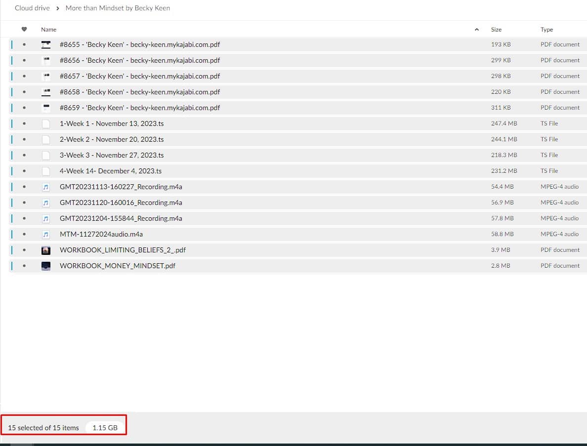Image resolution: width=587 pixels, height=446 pixels.
Task: Toggle favorite dot on #8656 Becky Keen row
Action: point(24,60)
